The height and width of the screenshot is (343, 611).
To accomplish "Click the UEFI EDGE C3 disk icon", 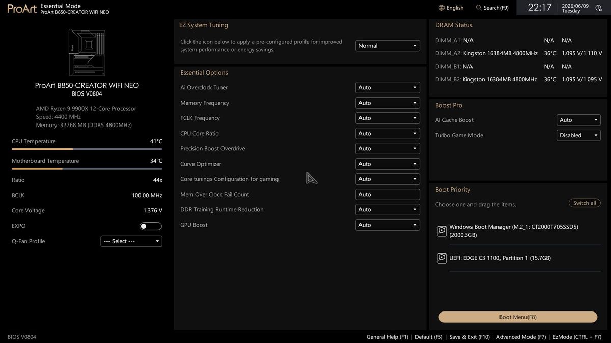I will 442,258.
